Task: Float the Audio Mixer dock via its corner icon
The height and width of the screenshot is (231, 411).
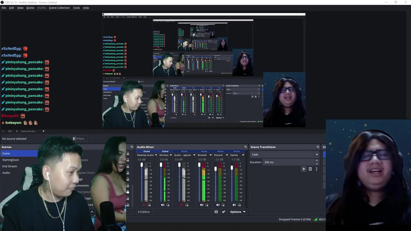Action: point(245,147)
